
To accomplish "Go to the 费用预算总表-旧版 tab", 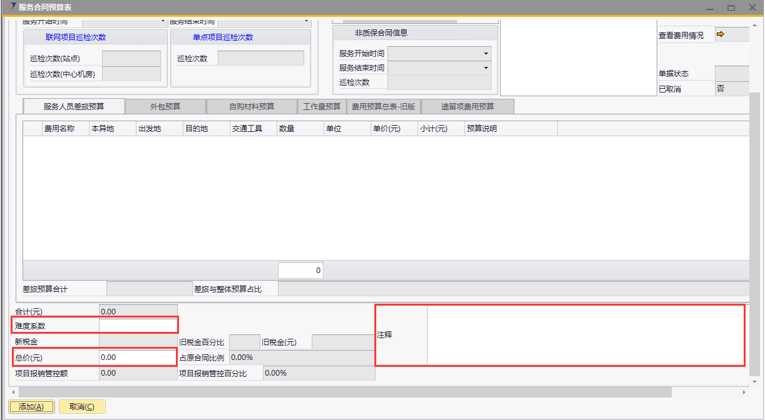I will tap(383, 107).
